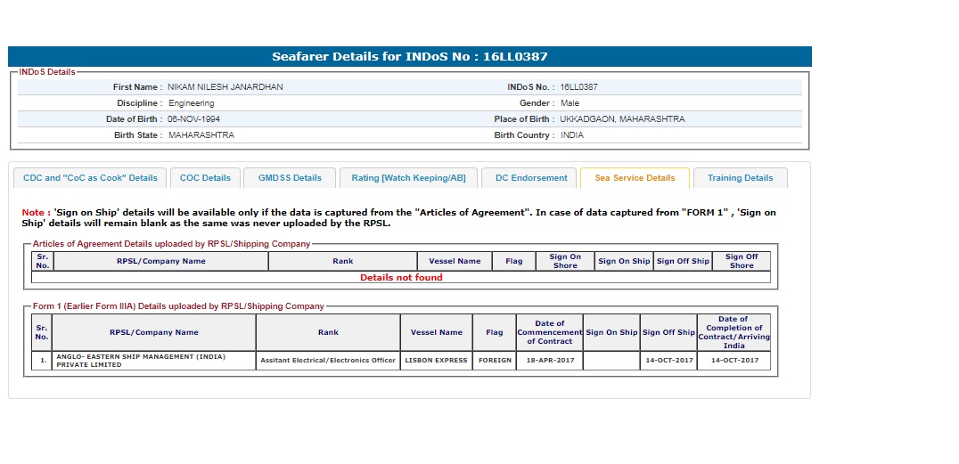The width and height of the screenshot is (959, 464).
Task: Click the Discipline value Engineering
Action: [191, 103]
